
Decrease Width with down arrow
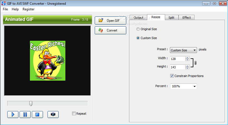click(187, 60)
